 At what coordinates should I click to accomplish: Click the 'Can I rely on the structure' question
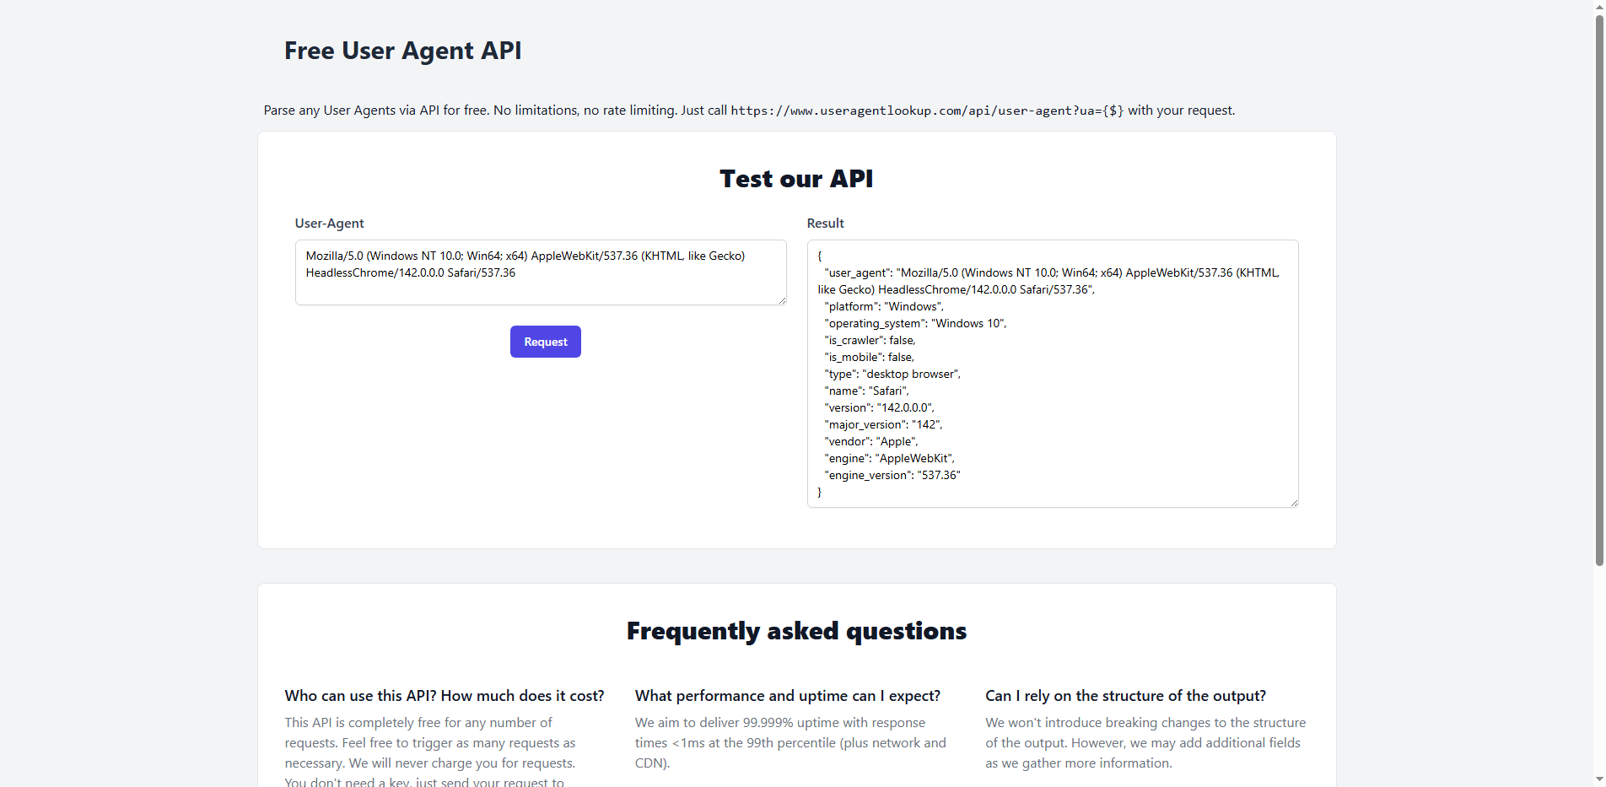1125,696
